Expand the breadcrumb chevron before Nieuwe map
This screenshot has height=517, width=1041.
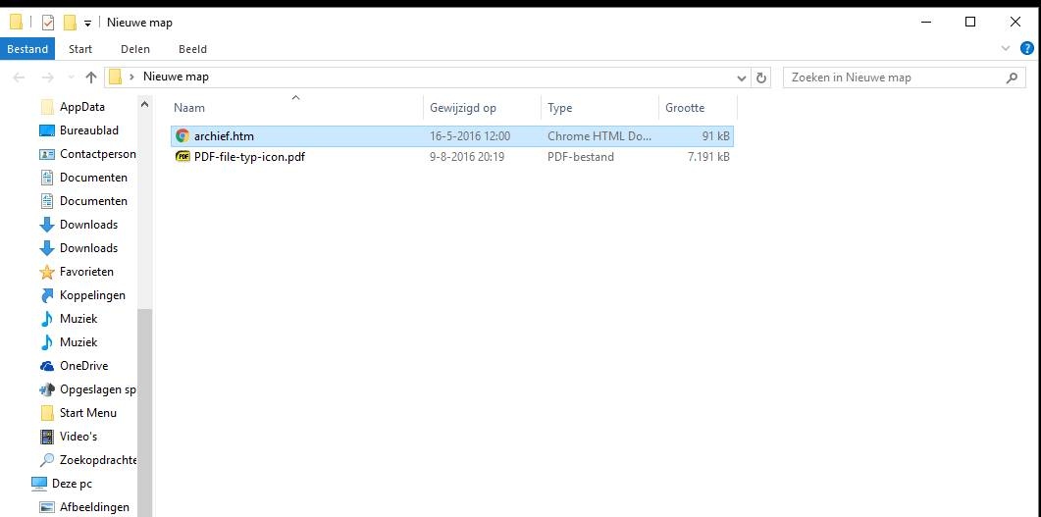132,77
